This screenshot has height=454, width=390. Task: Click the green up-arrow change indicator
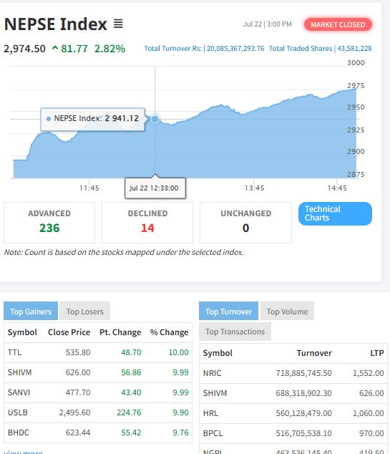click(55, 48)
